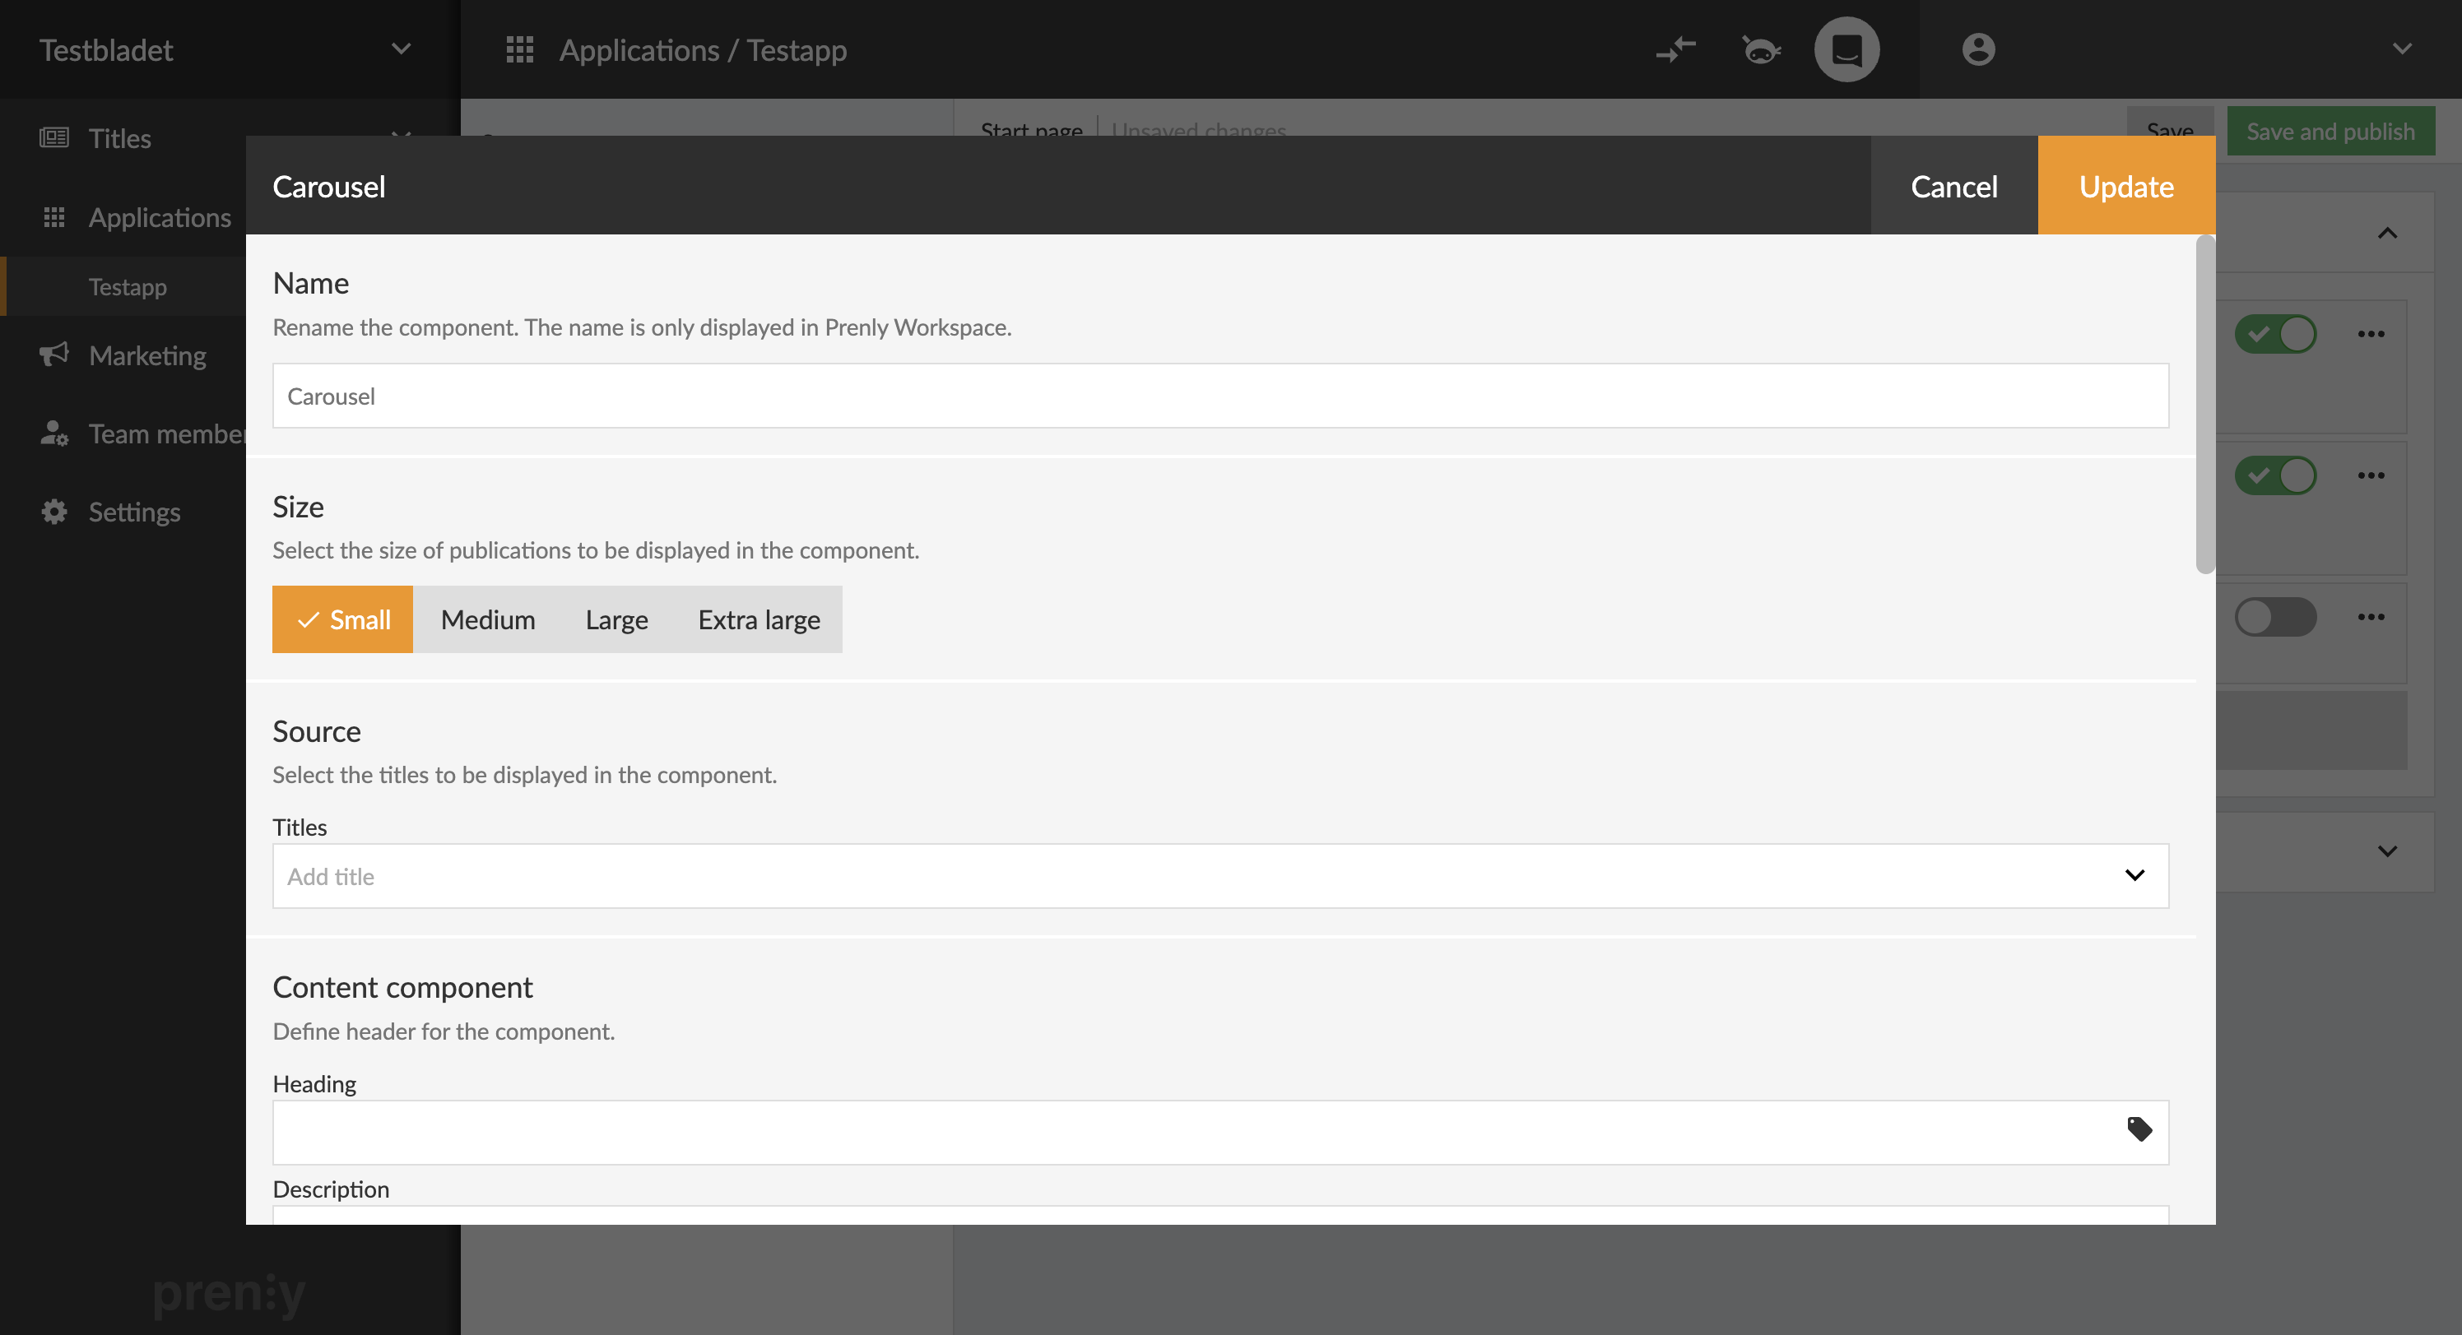Screen dimensions: 2462x1335
Task: Turn off the second enabled toggle
Action: click(2276, 474)
